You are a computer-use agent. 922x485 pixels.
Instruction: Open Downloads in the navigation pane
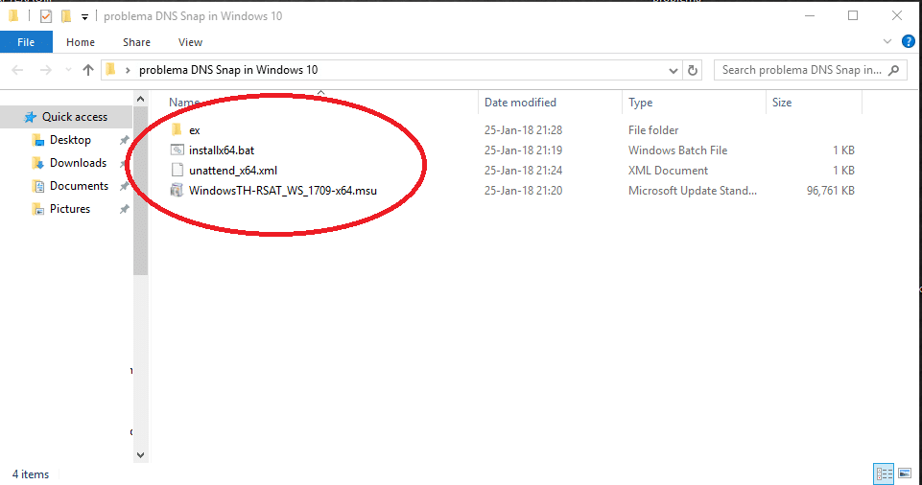[78, 163]
